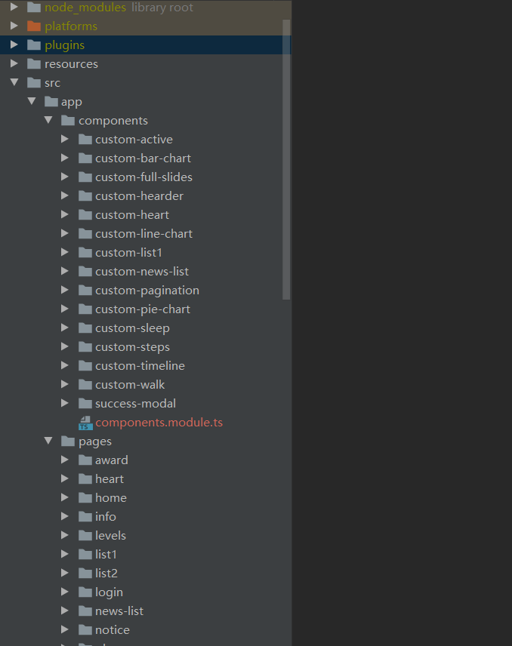The height and width of the screenshot is (646, 512).
Task: Expand the news-list folder arrow
Action: pos(65,611)
